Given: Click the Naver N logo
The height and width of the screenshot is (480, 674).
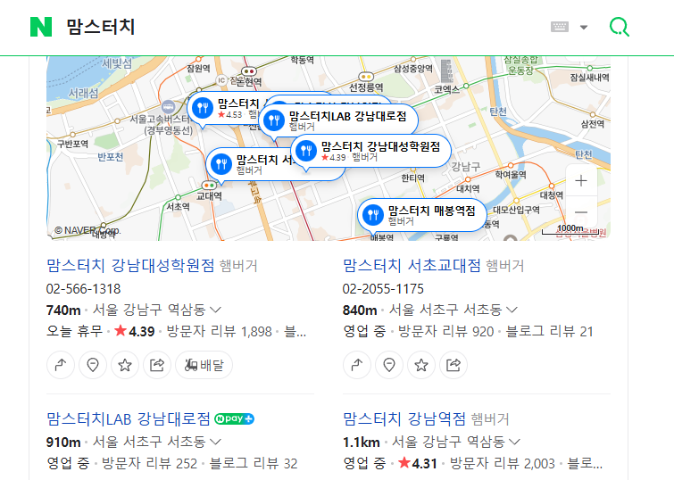Looking at the screenshot, I should (x=41, y=27).
